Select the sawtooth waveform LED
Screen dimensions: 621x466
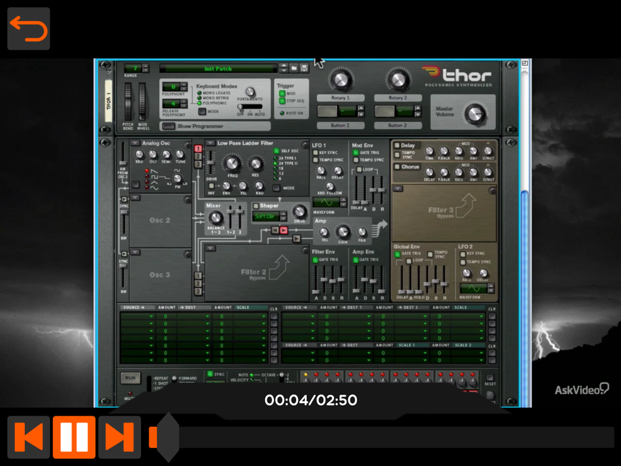[x=147, y=171]
